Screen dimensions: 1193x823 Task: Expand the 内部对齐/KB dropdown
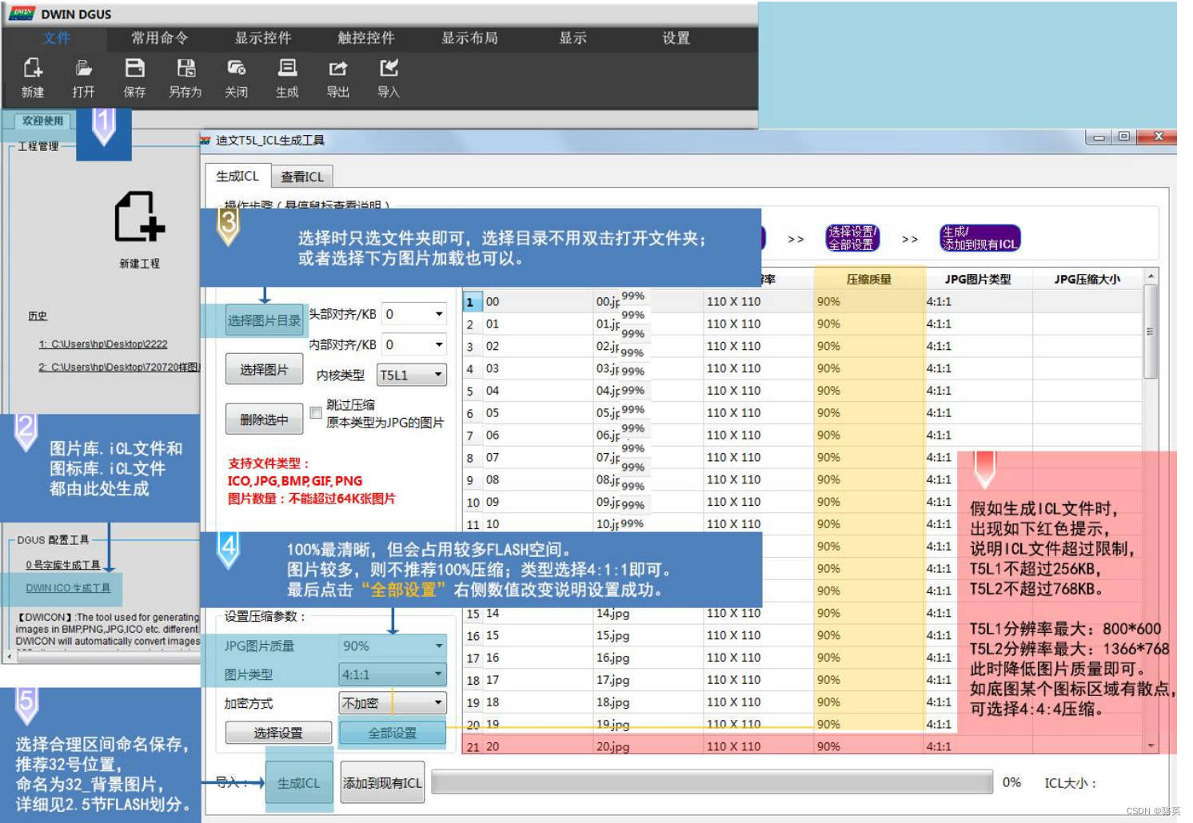click(x=439, y=344)
